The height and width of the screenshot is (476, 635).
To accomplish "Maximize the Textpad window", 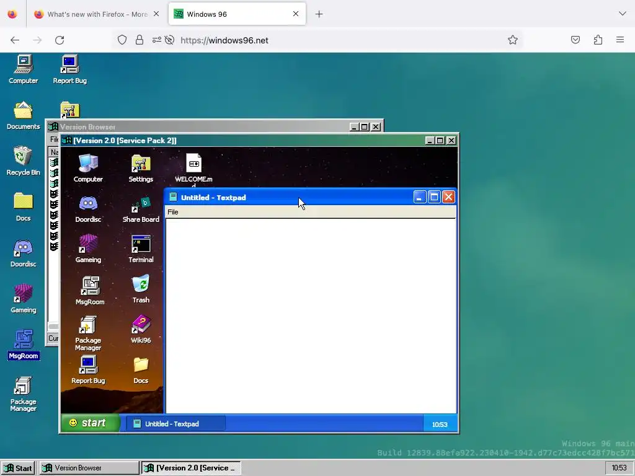I will 434,197.
